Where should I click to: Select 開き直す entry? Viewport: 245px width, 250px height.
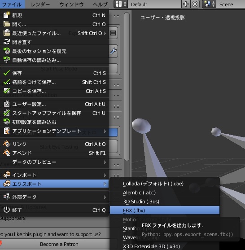[54, 42]
